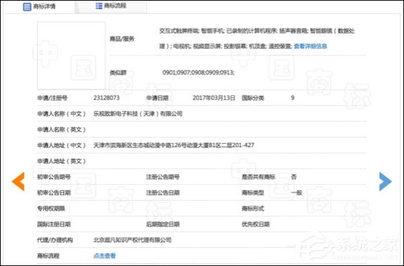
Task: Click the 申请/注册号 label
Action: [53, 98]
